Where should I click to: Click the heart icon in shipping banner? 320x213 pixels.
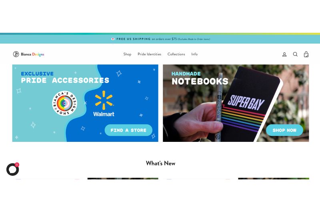click(113, 39)
